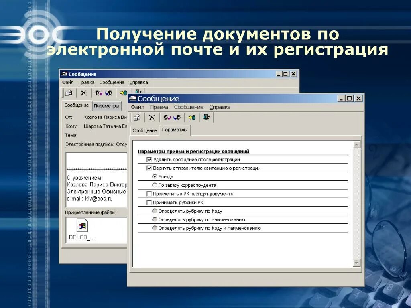Click the exit door icon in front window toolbar

pyautogui.click(x=207, y=117)
